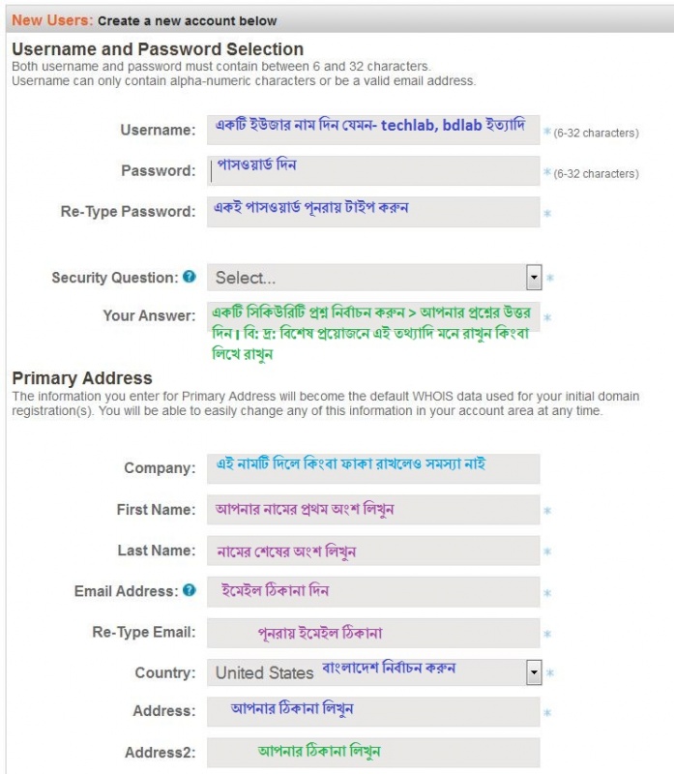674x774 pixels.
Task: Click the New Users section header
Action: tap(52, 20)
